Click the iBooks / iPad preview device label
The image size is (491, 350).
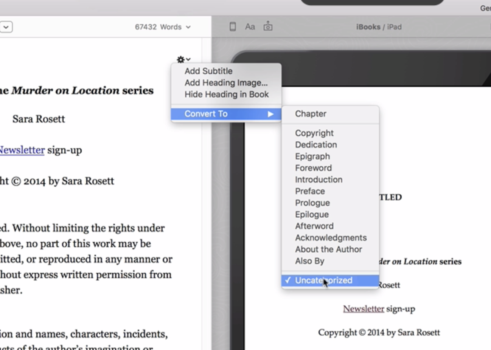(379, 27)
